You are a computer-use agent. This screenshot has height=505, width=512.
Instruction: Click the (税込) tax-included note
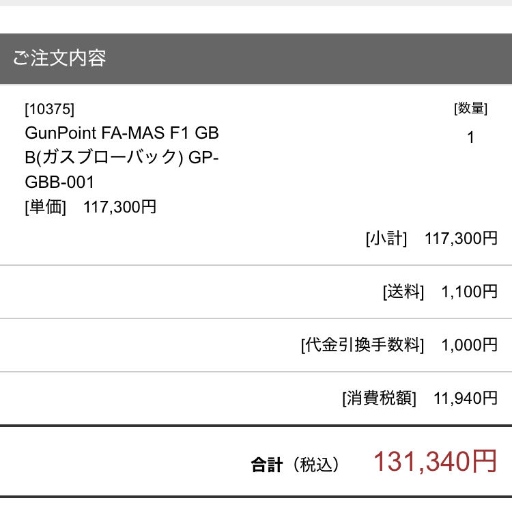[315, 465]
